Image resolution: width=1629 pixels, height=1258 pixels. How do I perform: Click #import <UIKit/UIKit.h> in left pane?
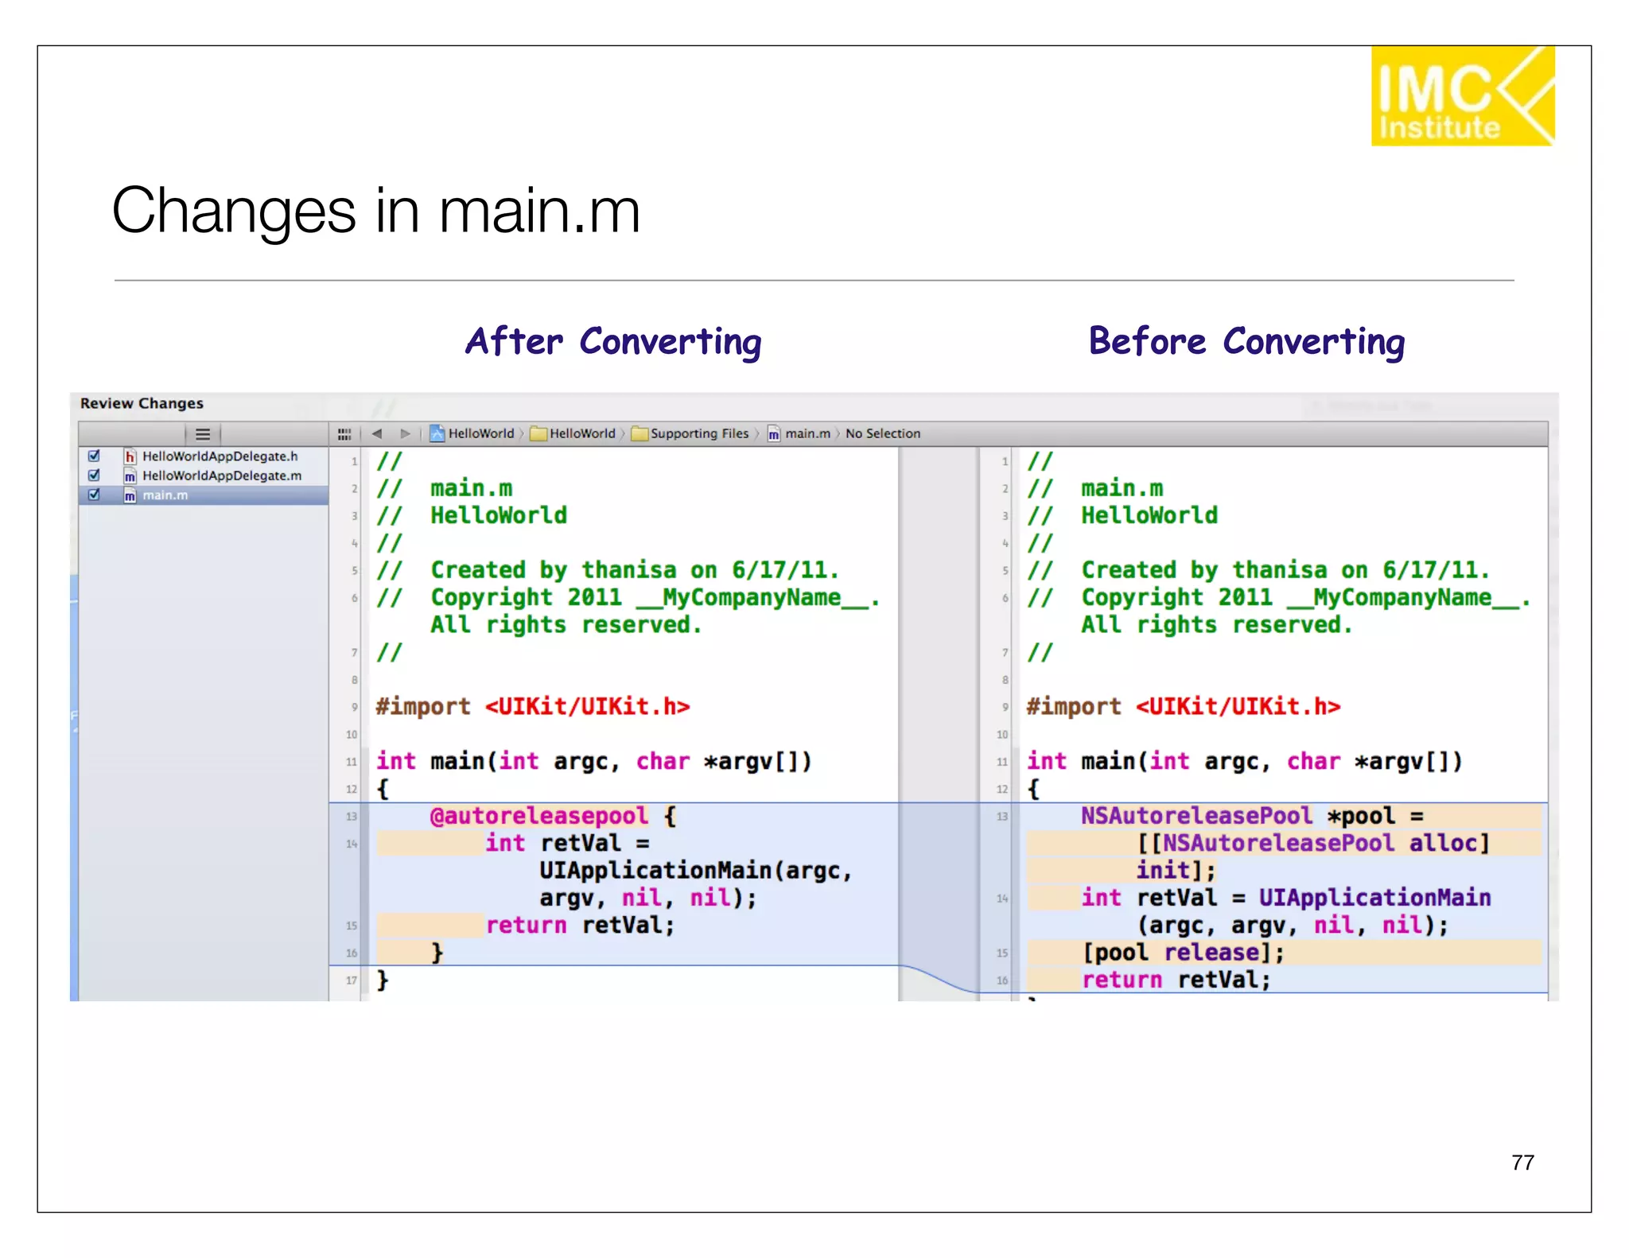click(533, 706)
